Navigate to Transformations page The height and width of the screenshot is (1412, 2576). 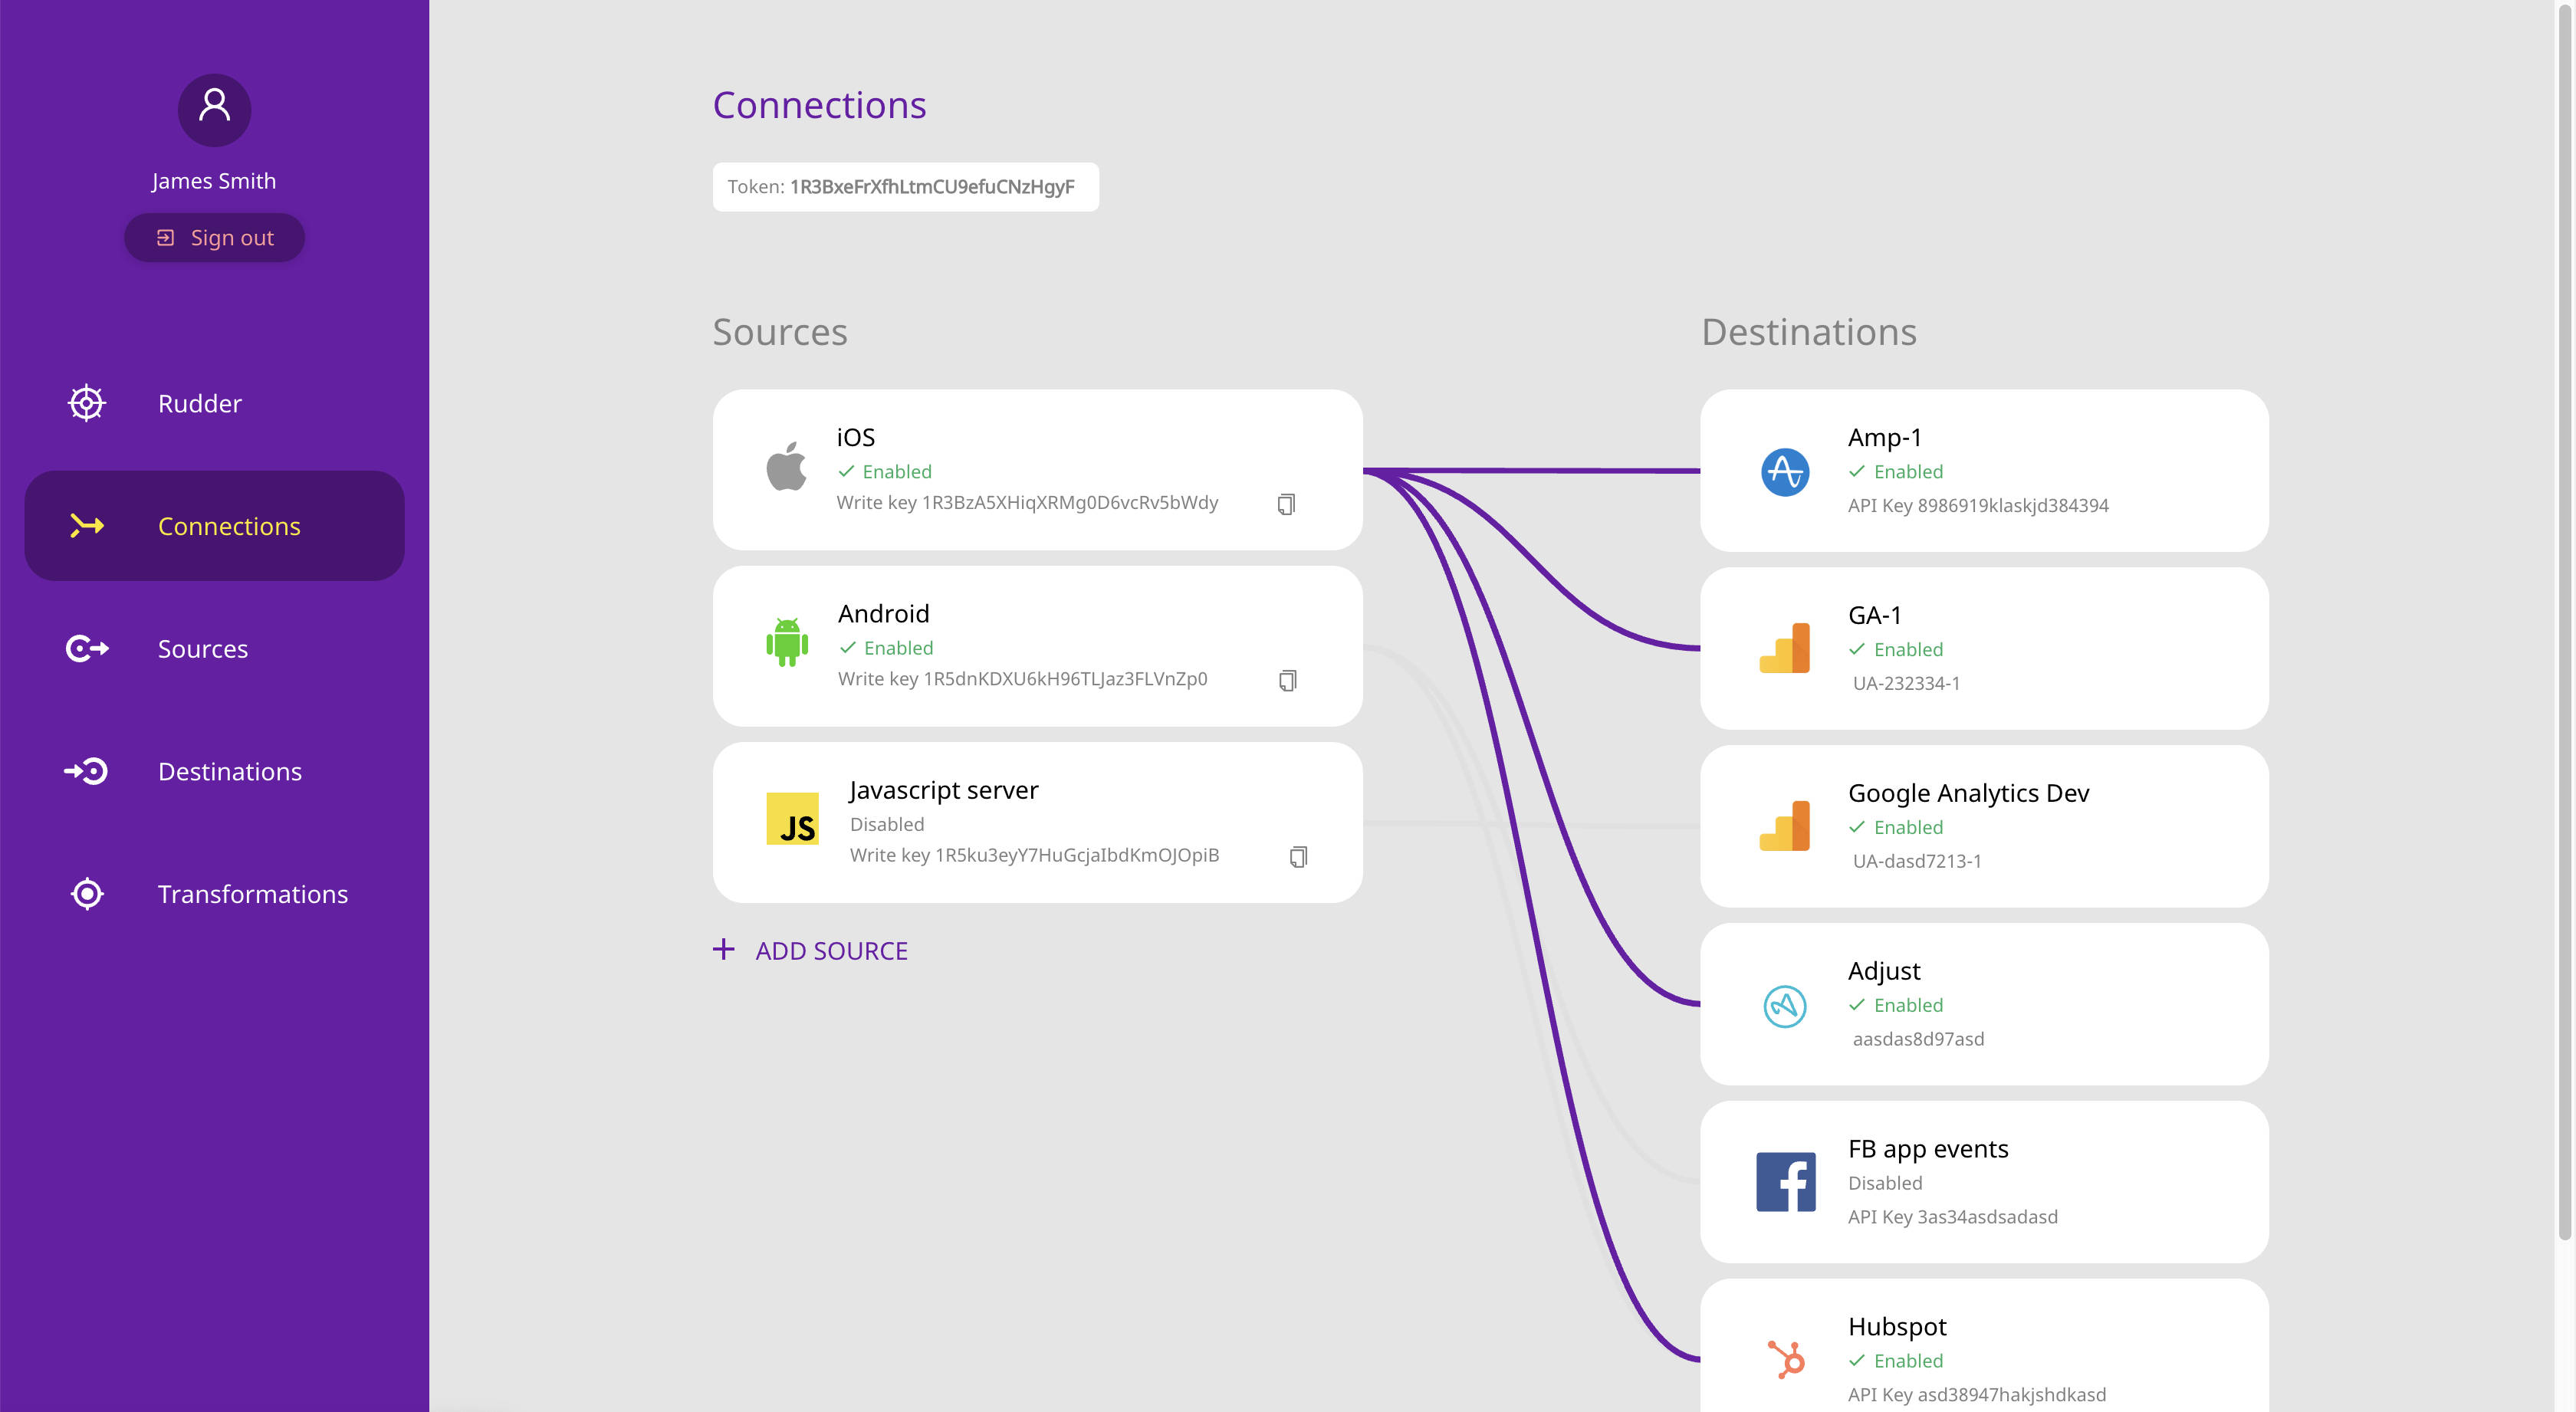(252, 894)
